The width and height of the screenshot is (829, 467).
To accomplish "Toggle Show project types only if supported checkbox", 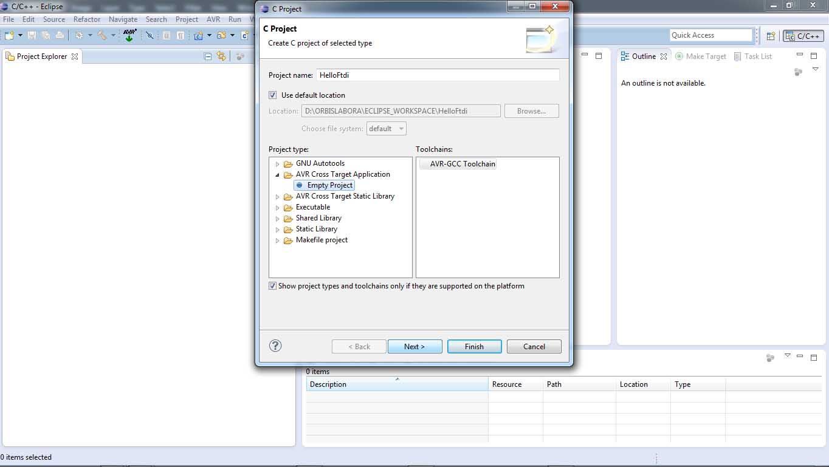I will 273,286.
